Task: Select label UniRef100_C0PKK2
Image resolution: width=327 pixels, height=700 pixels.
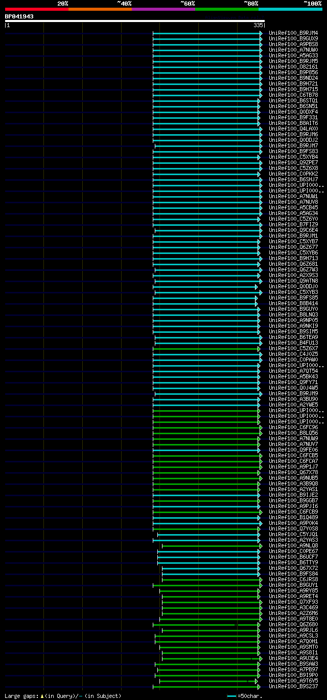Action: click(x=293, y=174)
